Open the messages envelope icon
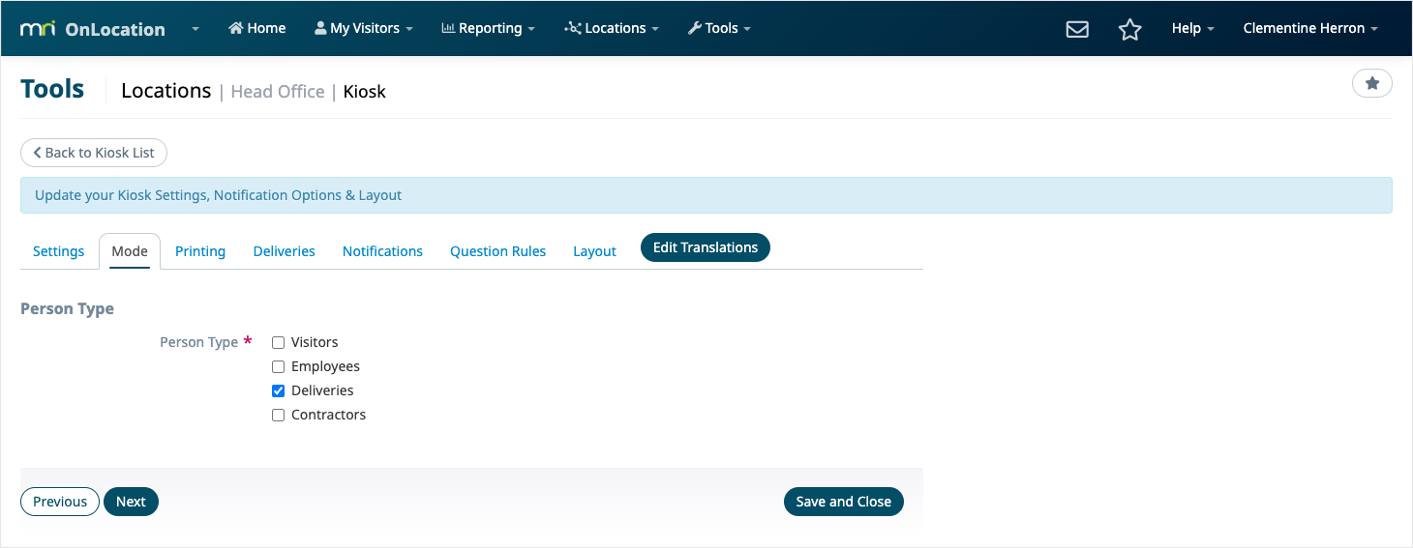Screen dimensions: 1413x548 click(1077, 29)
